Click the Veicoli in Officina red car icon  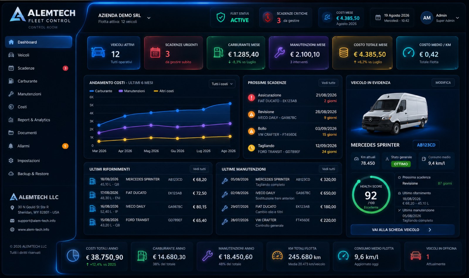tap(416, 256)
